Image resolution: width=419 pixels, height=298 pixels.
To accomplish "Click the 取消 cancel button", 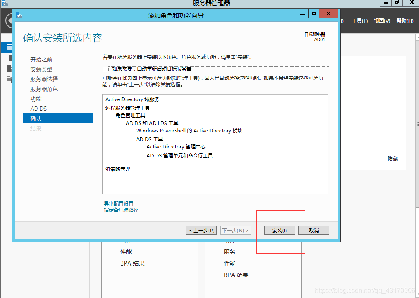I will click(x=314, y=230).
